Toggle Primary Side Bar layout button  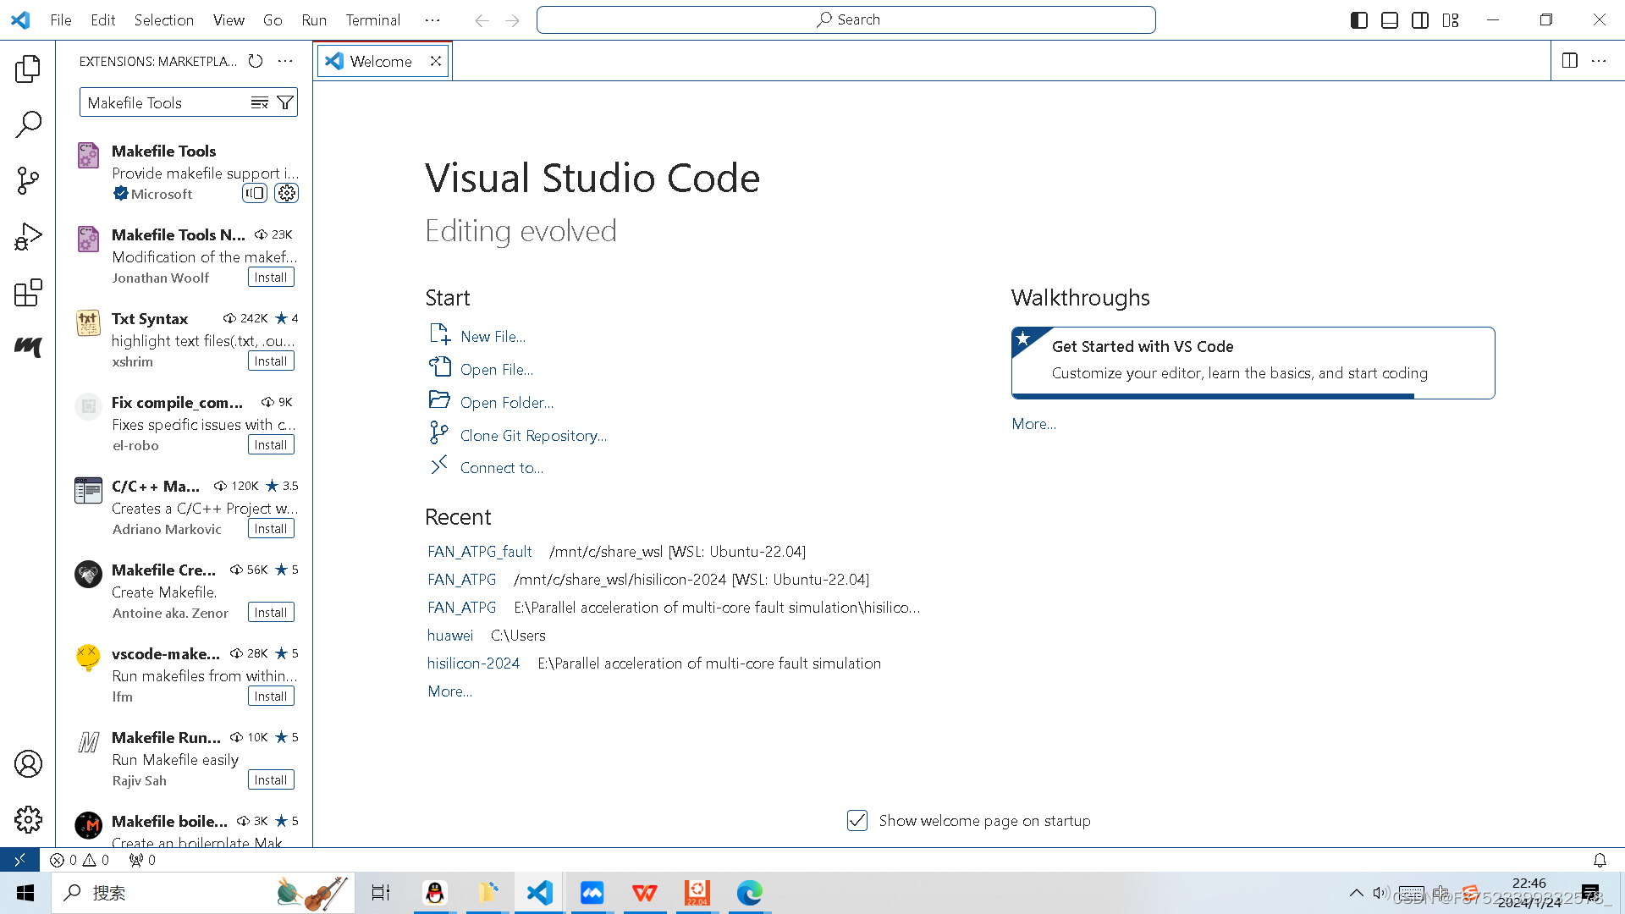[1359, 20]
